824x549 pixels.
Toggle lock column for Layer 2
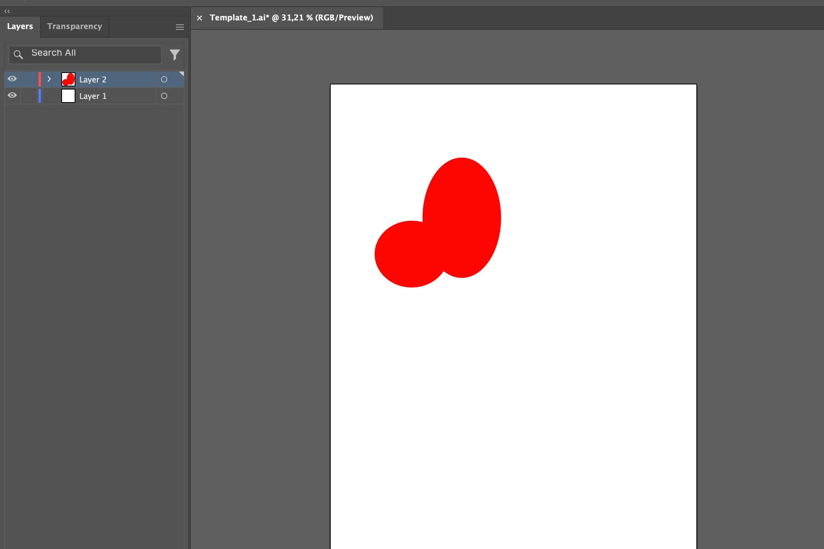click(x=29, y=80)
